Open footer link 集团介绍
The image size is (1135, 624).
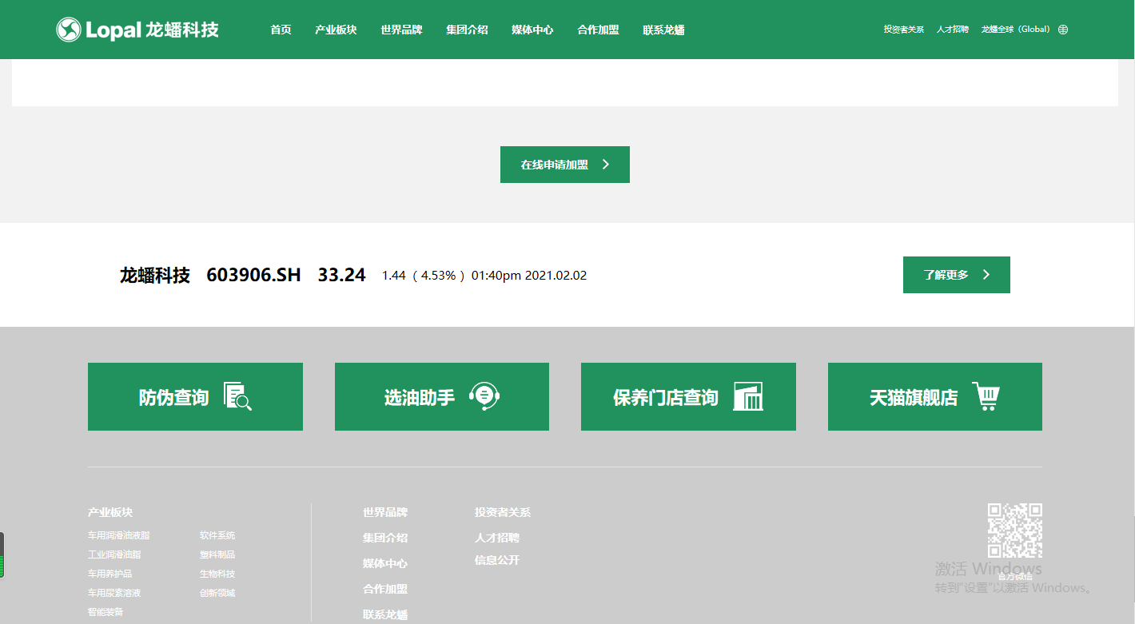click(385, 538)
